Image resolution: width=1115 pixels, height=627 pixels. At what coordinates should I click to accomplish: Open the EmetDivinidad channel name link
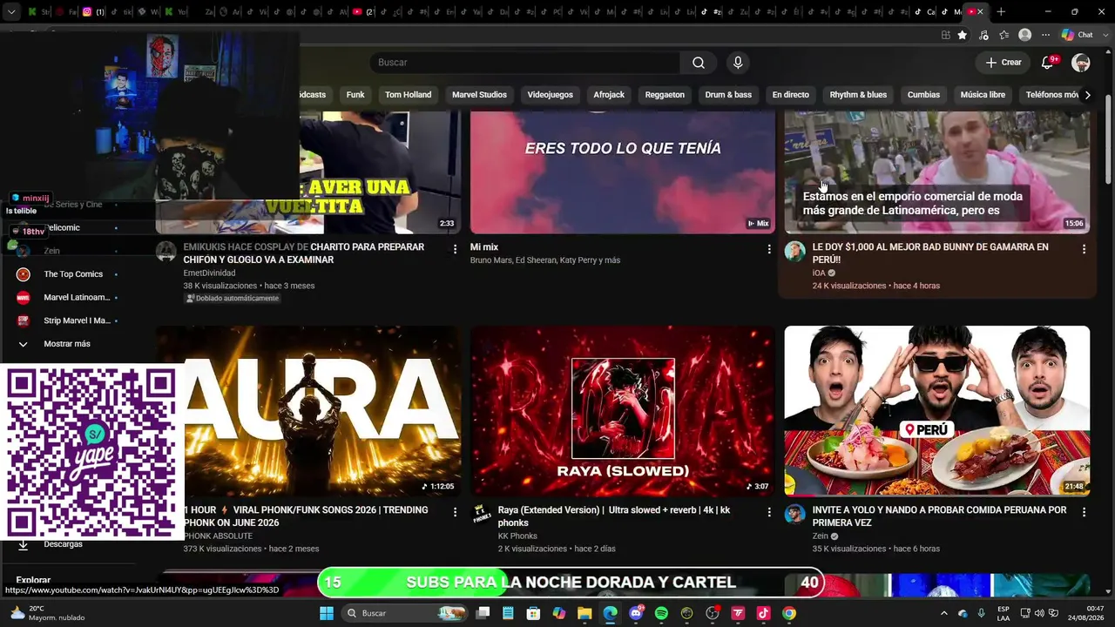(x=209, y=273)
